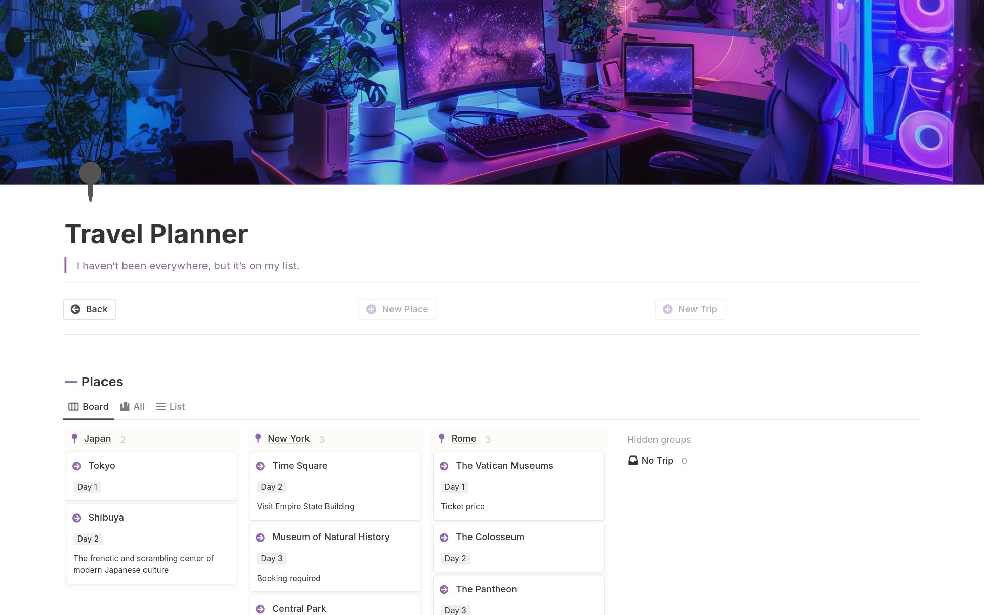Click the New Place plus icon
The image size is (984, 615).
(x=372, y=309)
